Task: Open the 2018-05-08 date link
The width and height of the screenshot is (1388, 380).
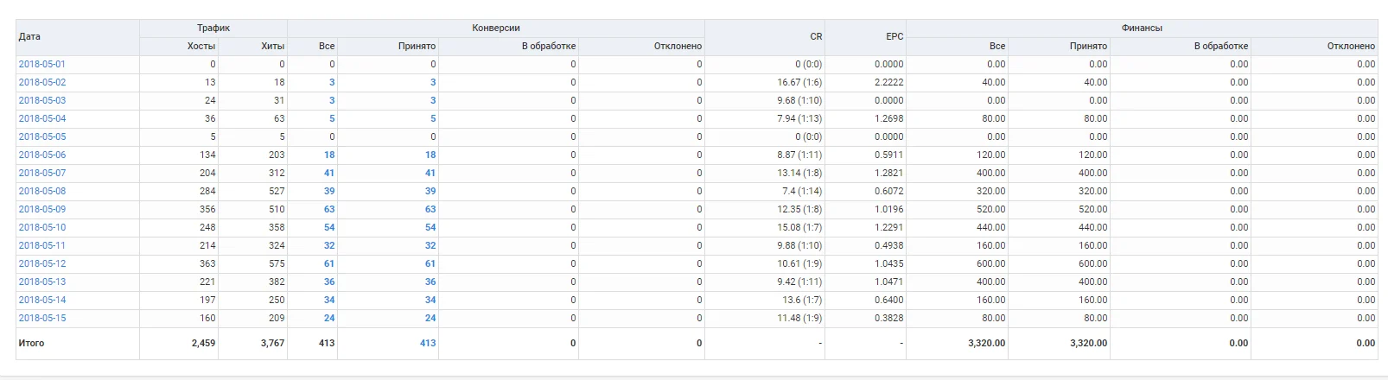Action: pyautogui.click(x=41, y=191)
